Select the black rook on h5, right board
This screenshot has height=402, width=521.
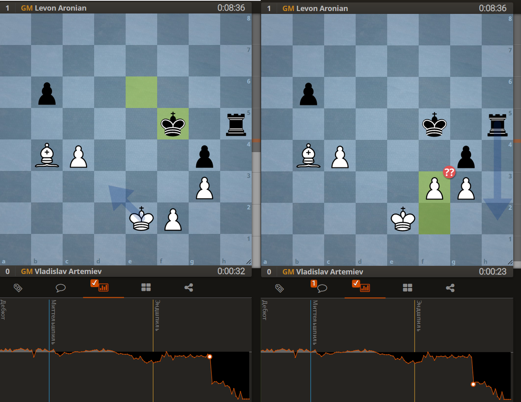point(497,124)
